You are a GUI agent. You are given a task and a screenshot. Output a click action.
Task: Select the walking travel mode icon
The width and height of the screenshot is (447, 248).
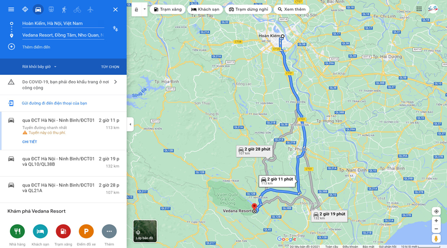pyautogui.click(x=64, y=9)
